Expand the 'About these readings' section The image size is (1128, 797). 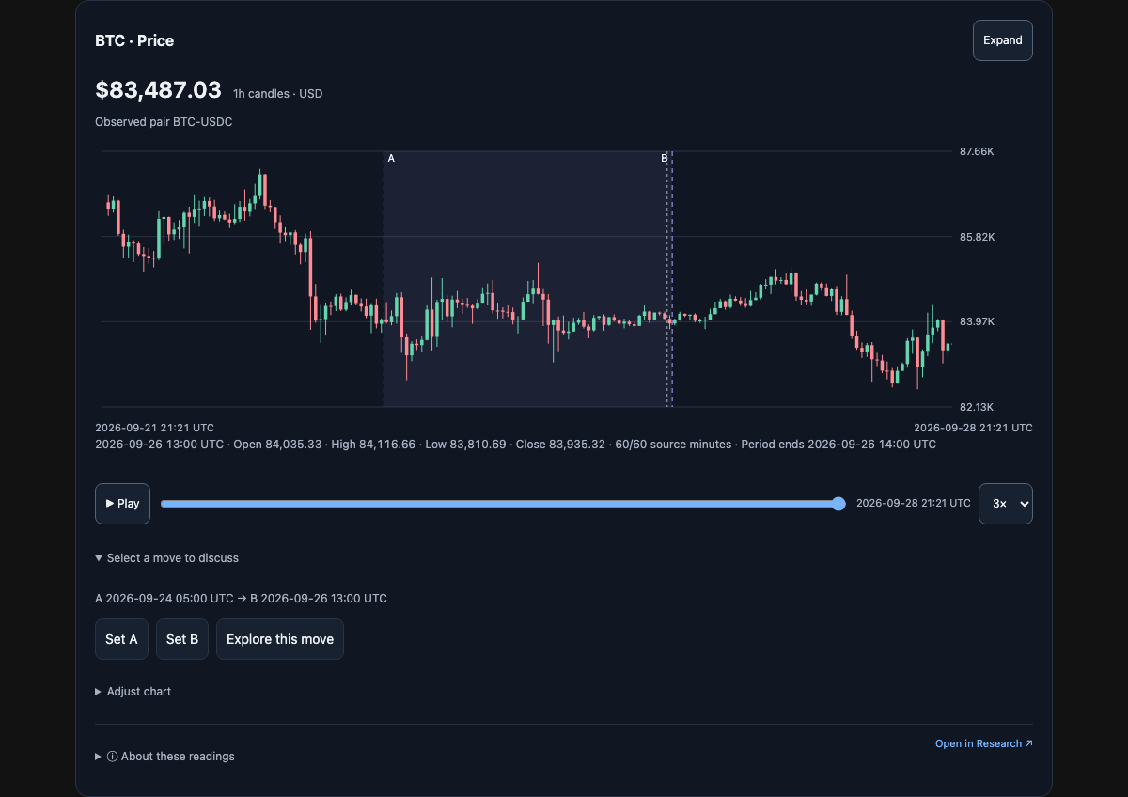pyautogui.click(x=165, y=757)
